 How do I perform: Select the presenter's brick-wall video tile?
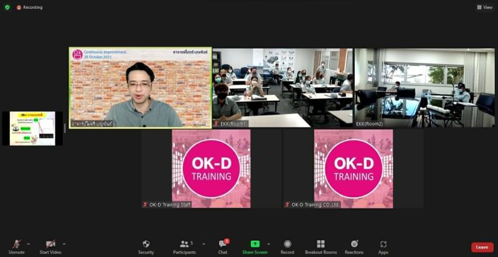pyautogui.click(x=141, y=88)
